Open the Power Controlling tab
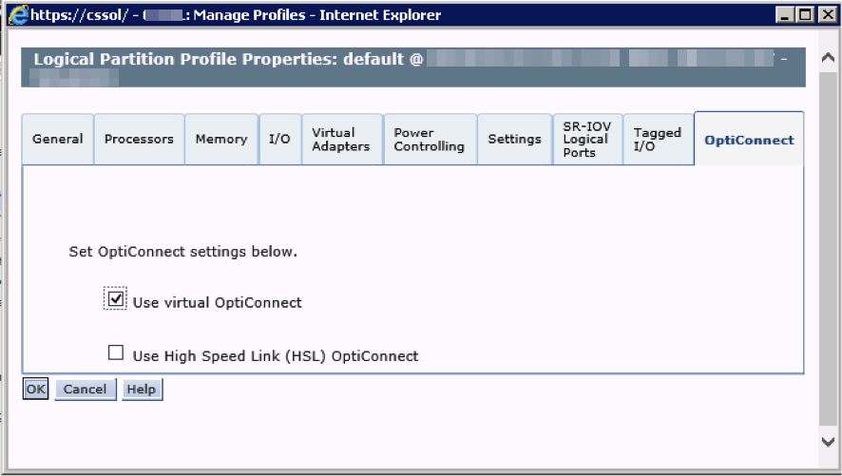The width and height of the screenshot is (842, 476). [430, 140]
